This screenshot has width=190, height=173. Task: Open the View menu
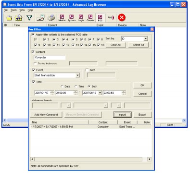tap(22, 10)
